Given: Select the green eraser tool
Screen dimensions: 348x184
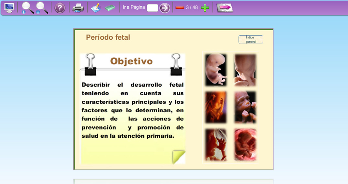Looking at the screenshot, I should click(x=110, y=8).
